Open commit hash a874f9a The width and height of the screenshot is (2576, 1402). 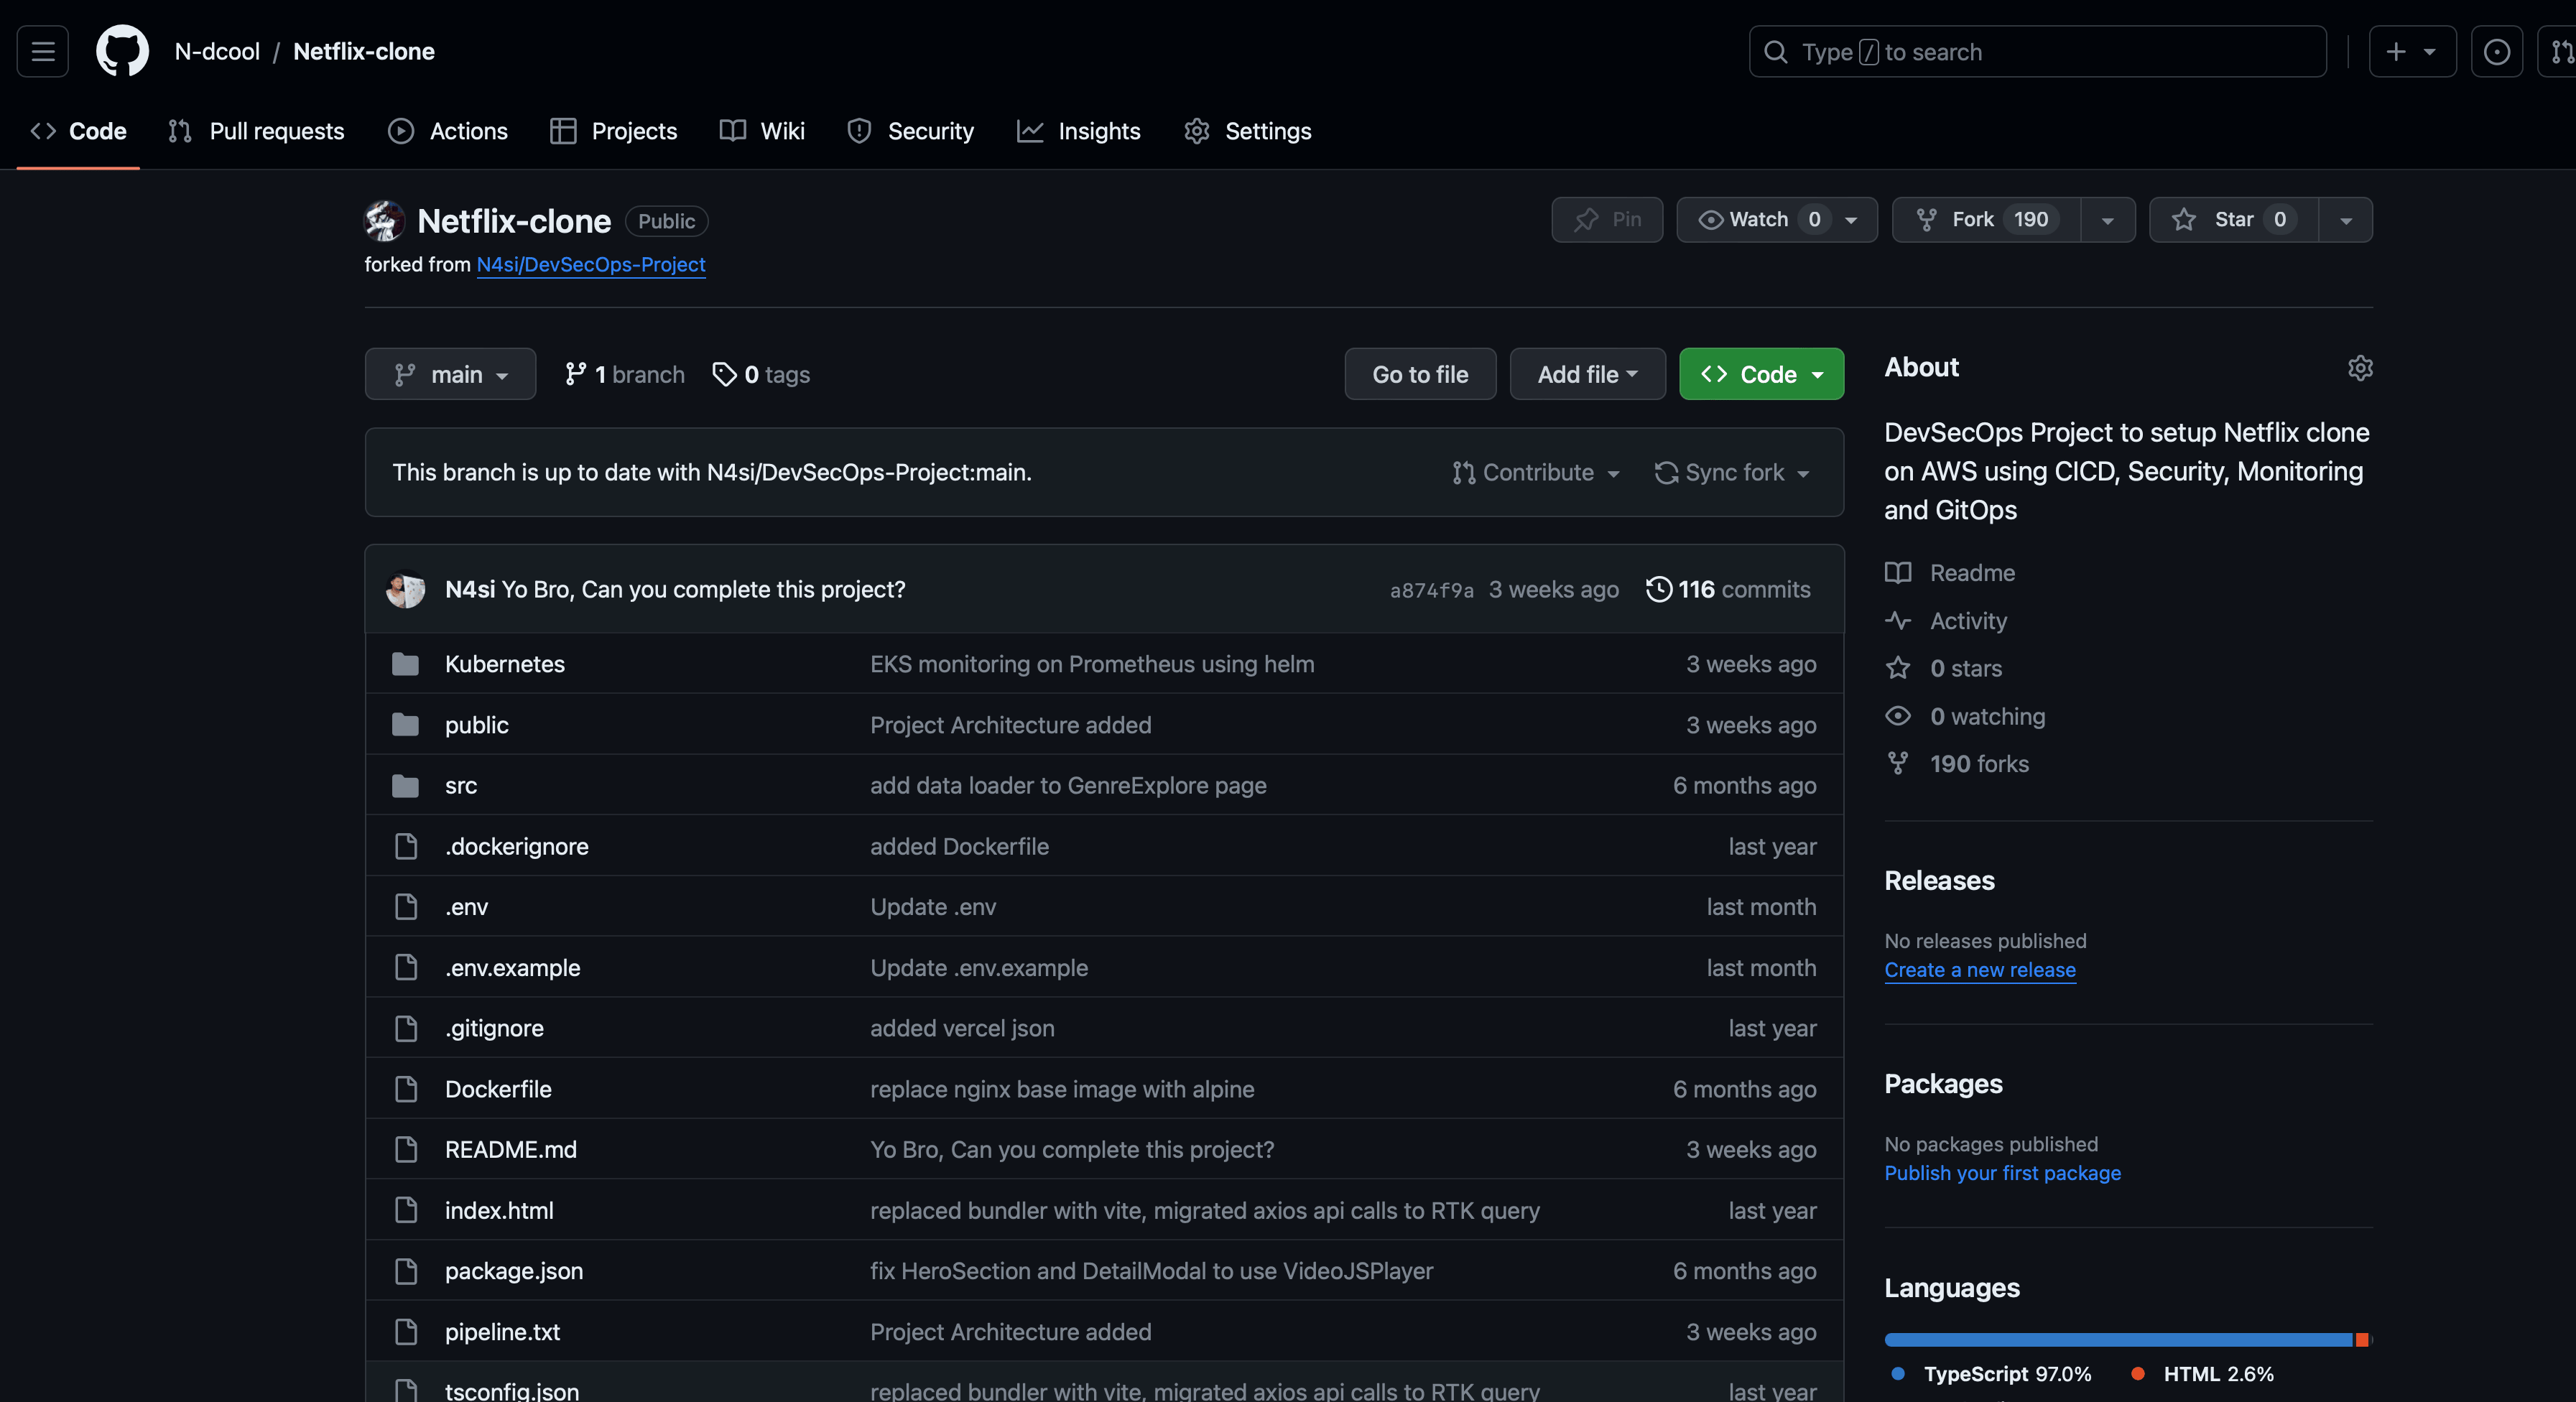point(1431,590)
